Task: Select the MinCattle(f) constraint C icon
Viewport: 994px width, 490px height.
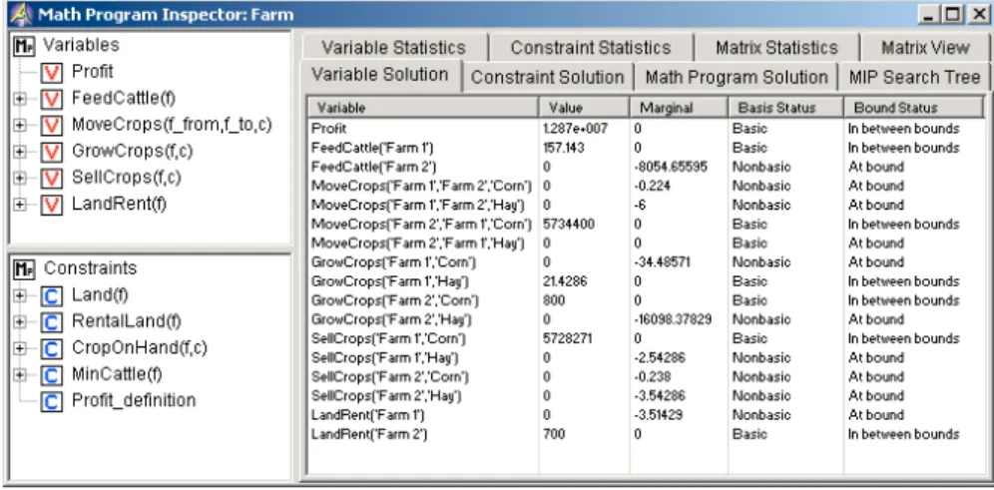Action: (51, 376)
